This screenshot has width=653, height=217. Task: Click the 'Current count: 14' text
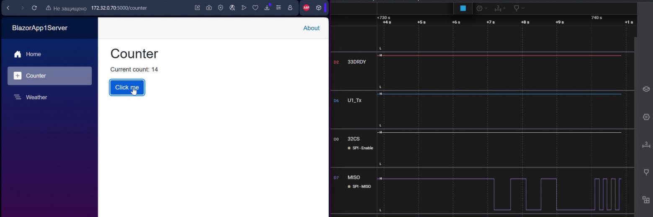point(134,70)
